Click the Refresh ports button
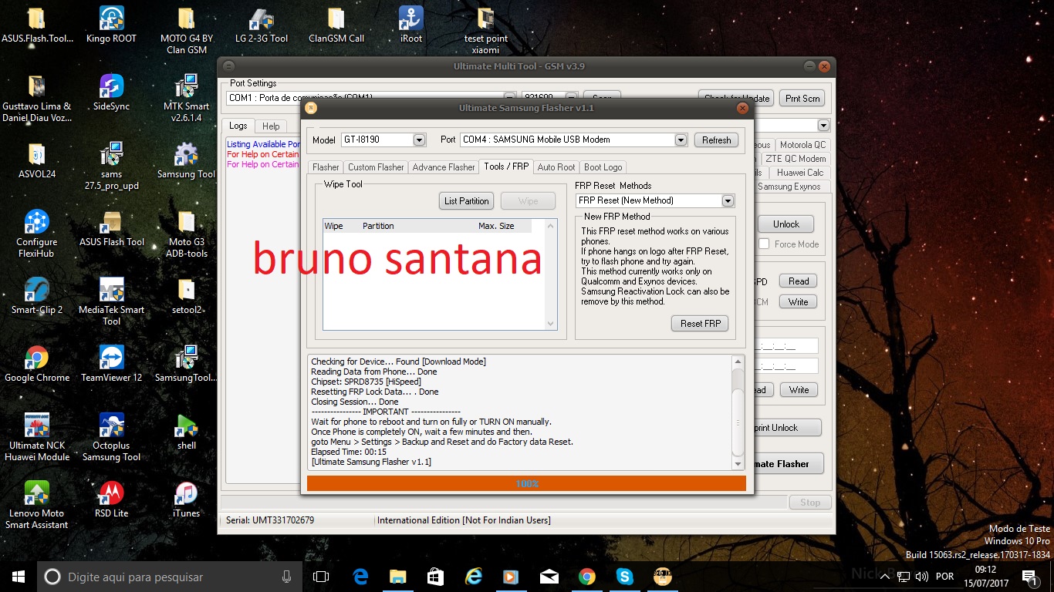 (x=716, y=140)
